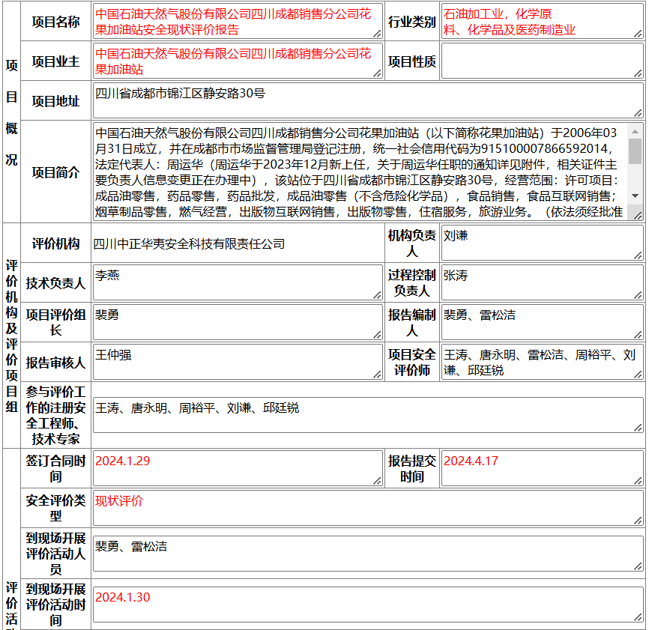Click the 行业类别 text field
649x630 pixels.
543,22
